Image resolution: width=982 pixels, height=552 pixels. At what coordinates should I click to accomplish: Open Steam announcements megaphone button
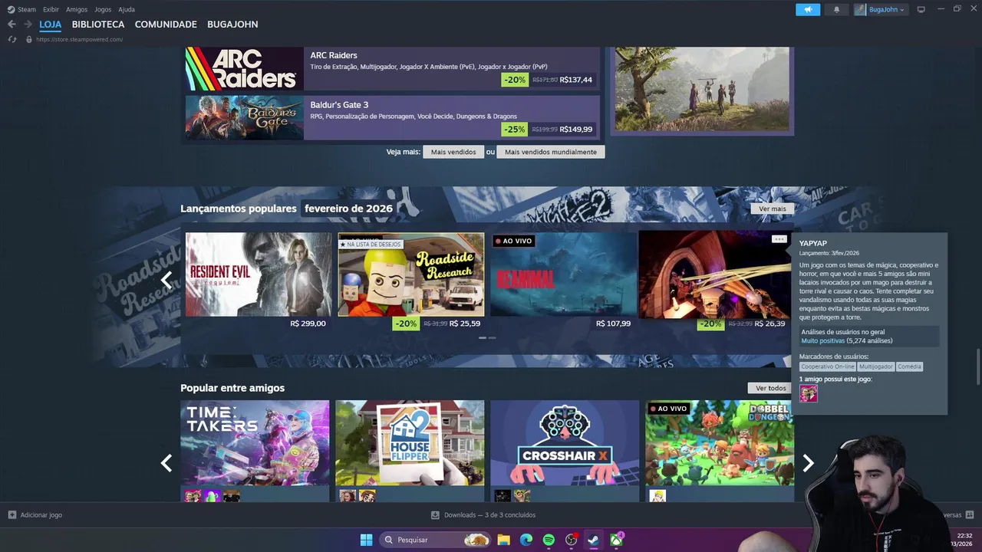point(808,9)
